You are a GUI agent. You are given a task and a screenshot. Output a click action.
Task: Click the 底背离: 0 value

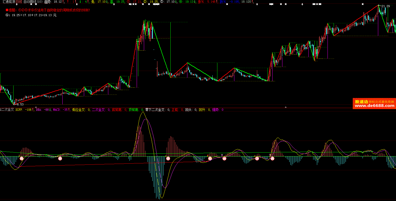tap(119, 109)
